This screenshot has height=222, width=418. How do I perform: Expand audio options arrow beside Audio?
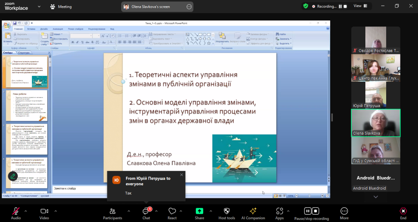[x=26, y=211]
